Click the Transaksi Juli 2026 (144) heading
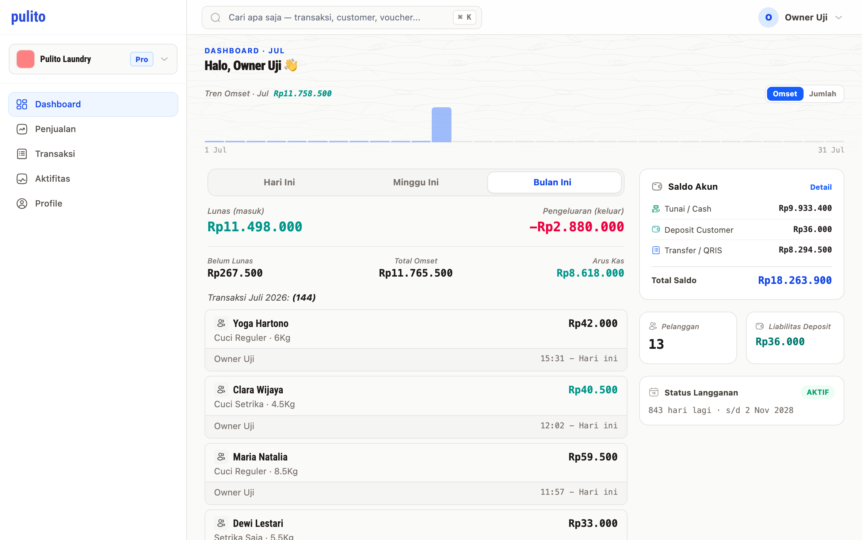Screen dimensions: 862x540 tap(262, 297)
